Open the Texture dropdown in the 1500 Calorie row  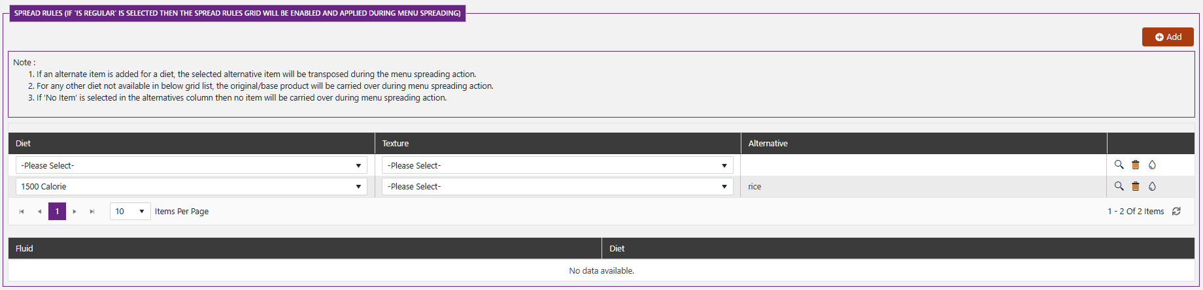(557, 186)
